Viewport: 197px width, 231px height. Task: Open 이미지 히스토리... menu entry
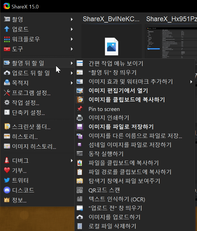click(39, 147)
